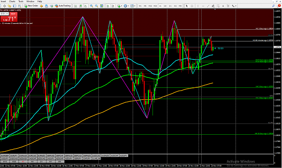
Task: Select the H4 timeframe toolbar button
Action: click(x=165, y=6)
